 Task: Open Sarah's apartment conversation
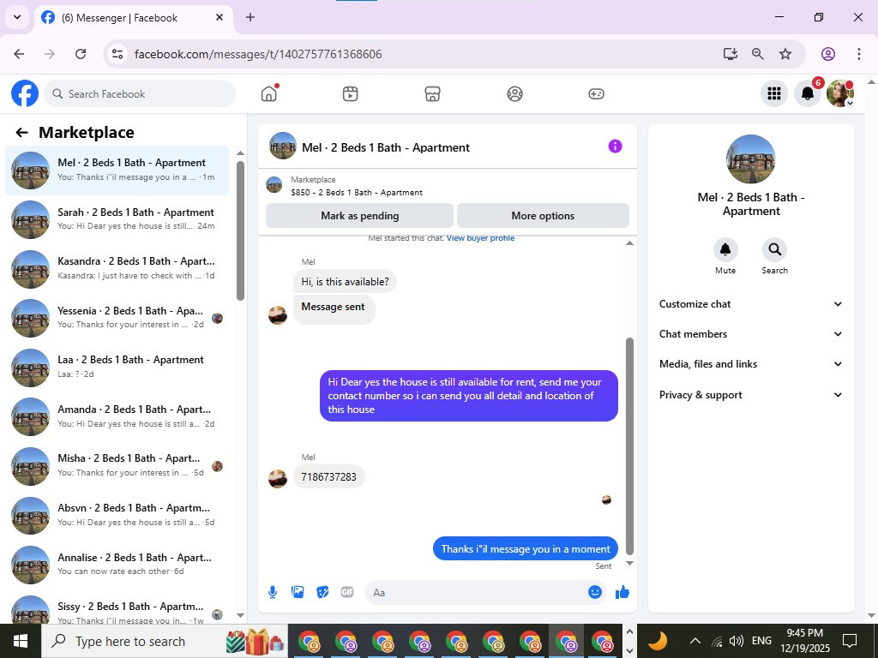click(117, 219)
